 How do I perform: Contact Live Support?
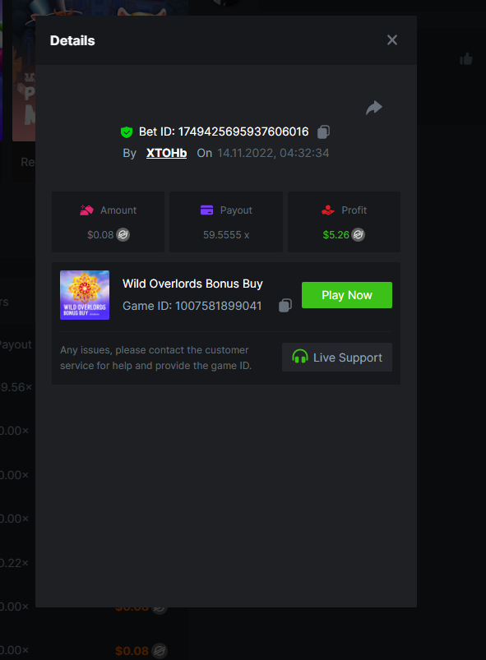[337, 358]
